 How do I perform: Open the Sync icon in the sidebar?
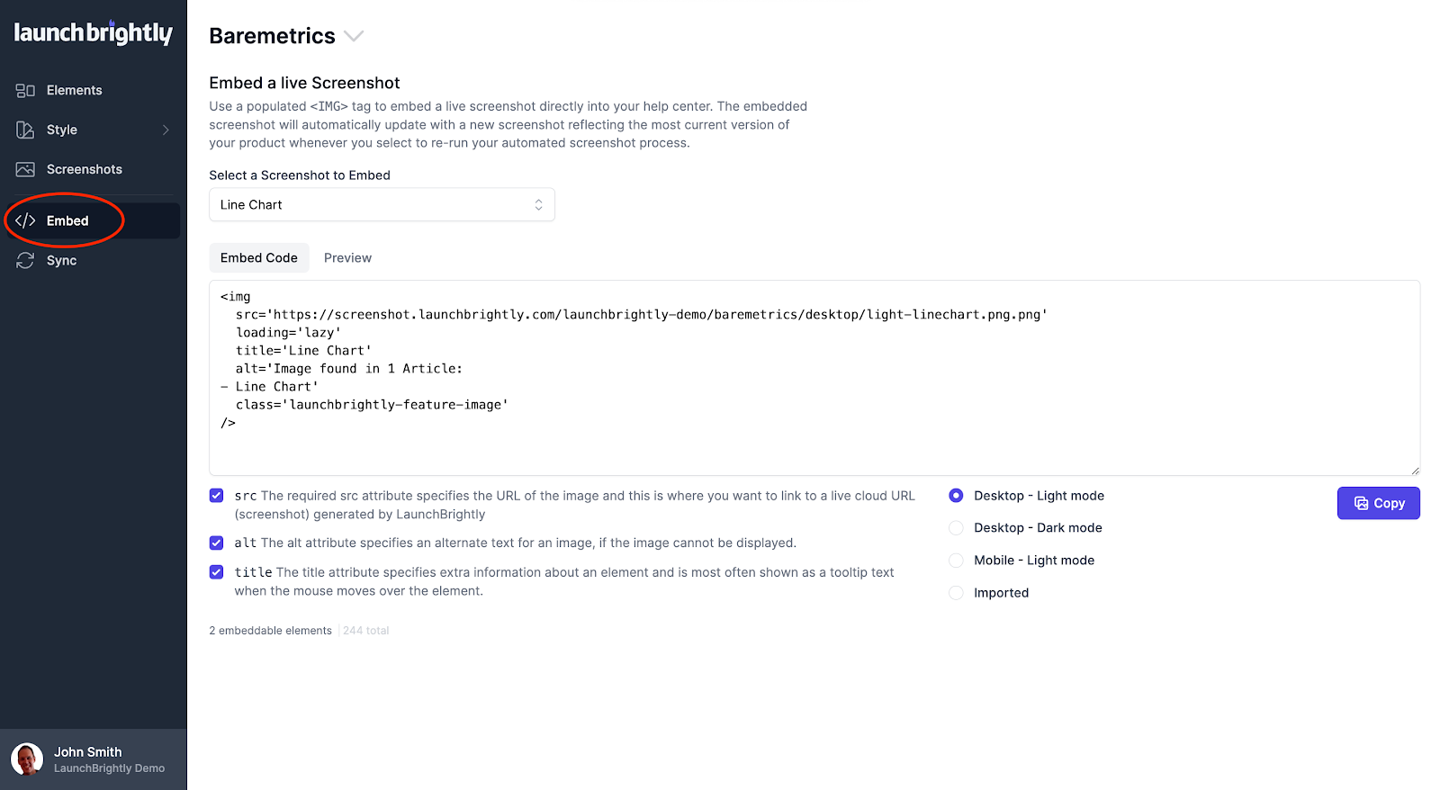point(26,260)
